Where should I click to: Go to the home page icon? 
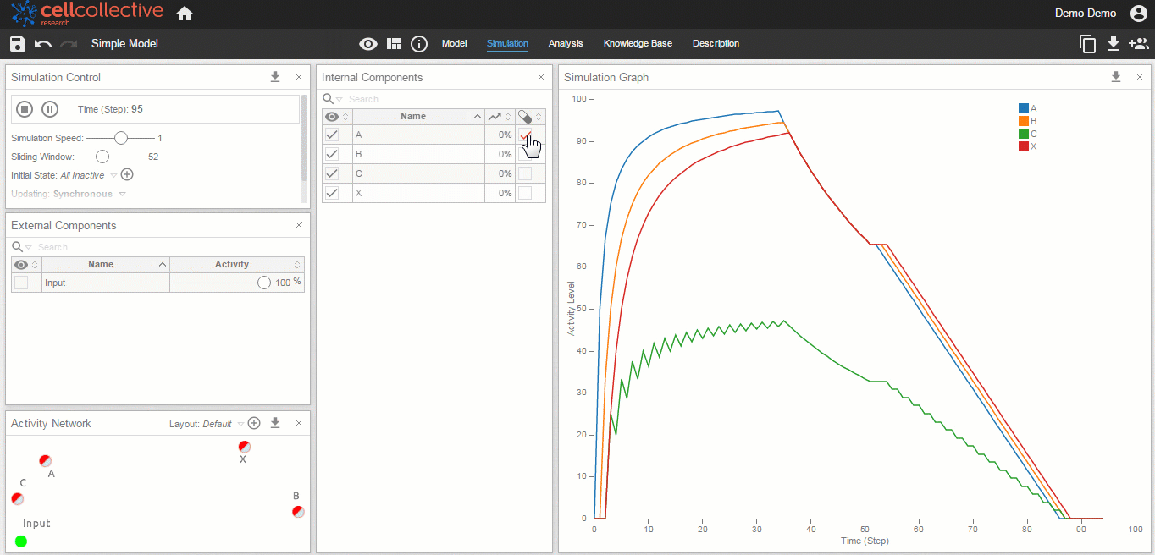[x=185, y=14]
